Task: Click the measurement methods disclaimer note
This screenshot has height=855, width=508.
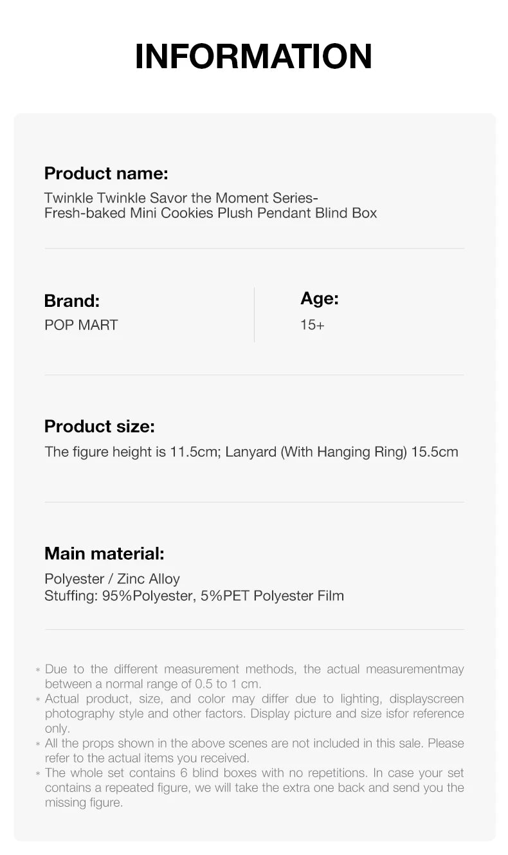Action: click(x=254, y=677)
